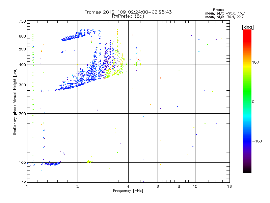This screenshot has height=203, width=270.
Task: Click the 'RwPretec (8p)' subtitle
Action: click(128, 16)
